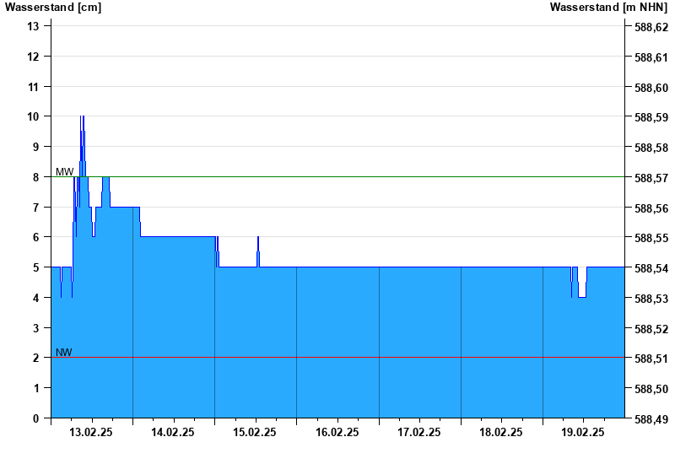The height and width of the screenshot is (464, 675).
Task: Select the date label 14.02.25
Action: tap(173, 432)
